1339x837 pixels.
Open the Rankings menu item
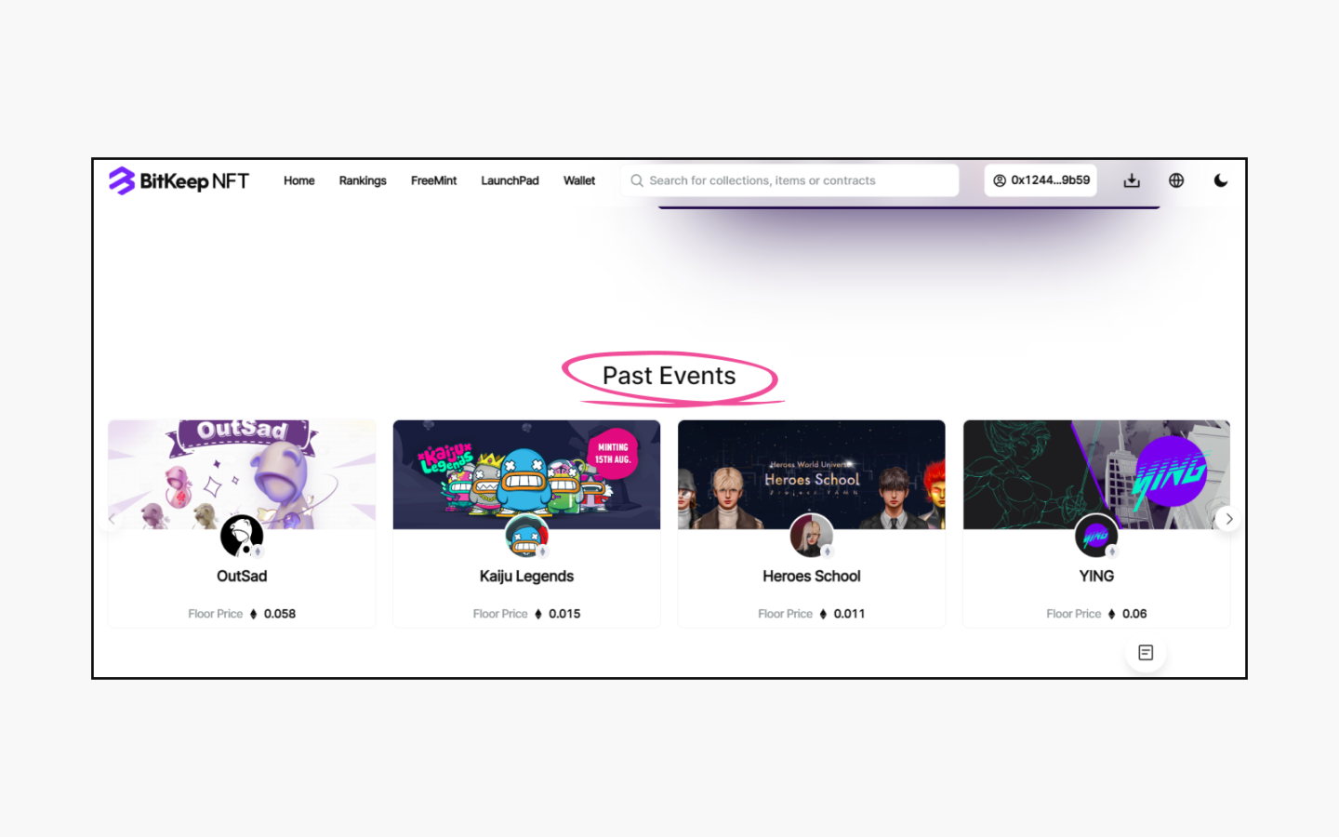click(363, 180)
